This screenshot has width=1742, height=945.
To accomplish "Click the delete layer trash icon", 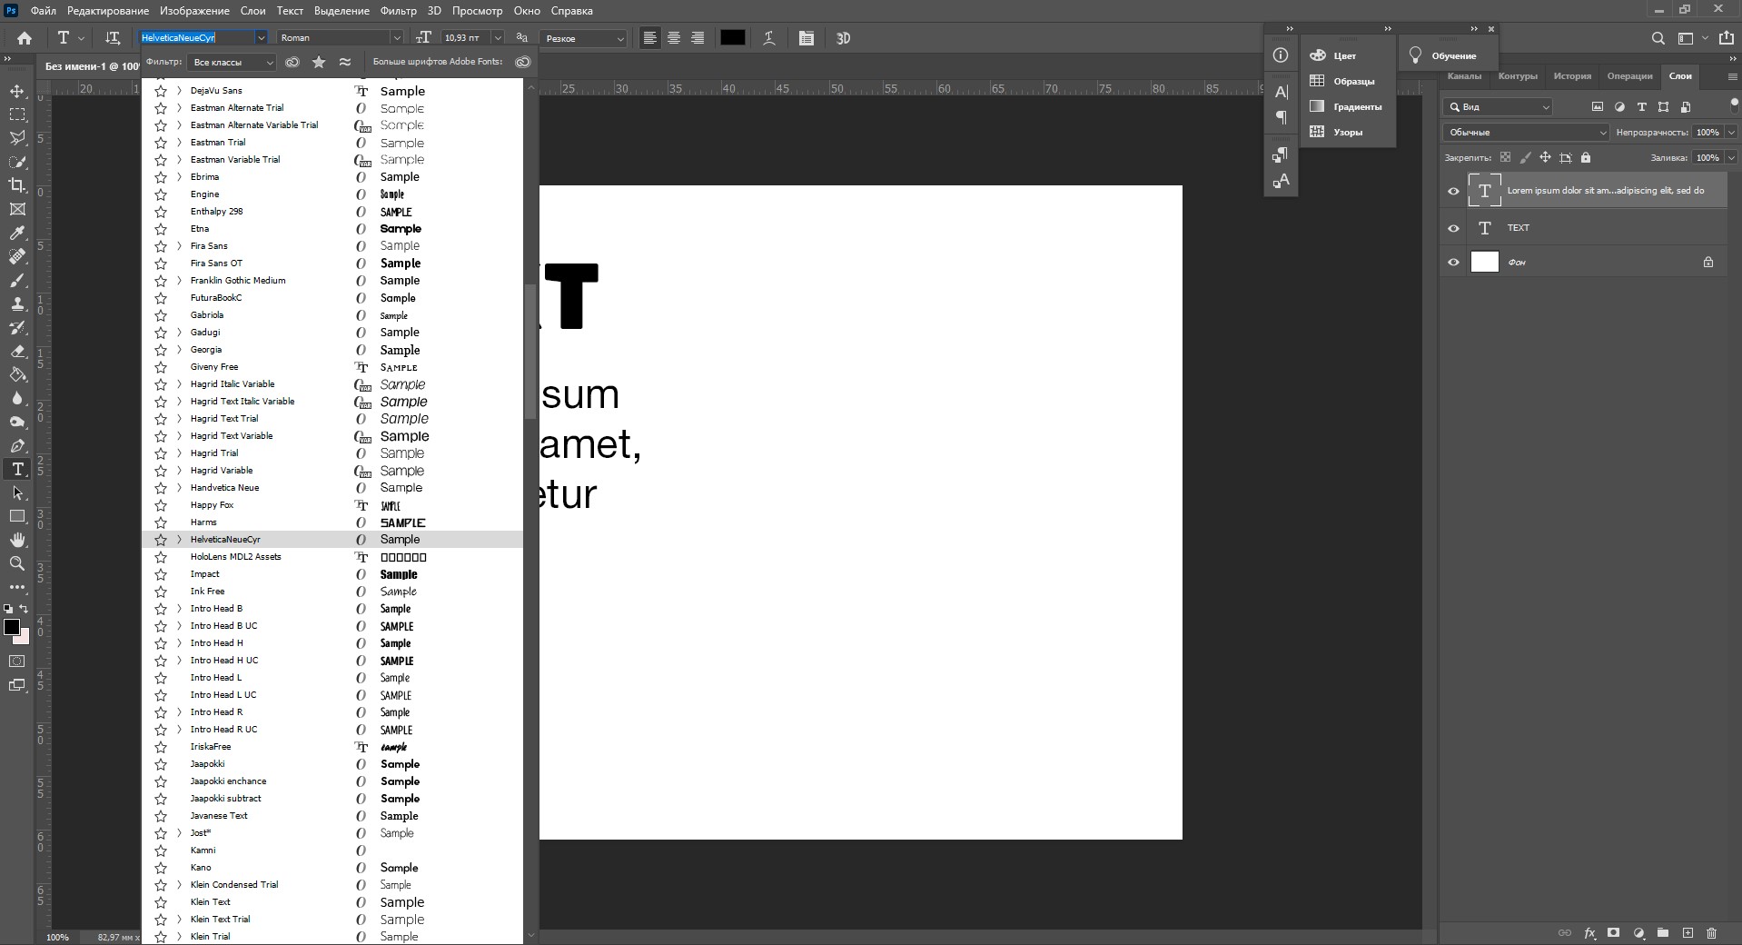I will click(x=1711, y=932).
